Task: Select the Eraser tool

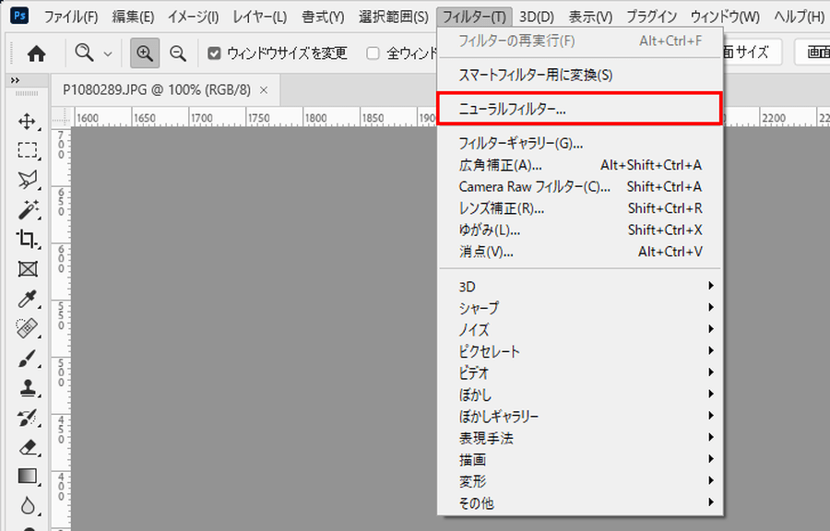Action: (x=28, y=447)
